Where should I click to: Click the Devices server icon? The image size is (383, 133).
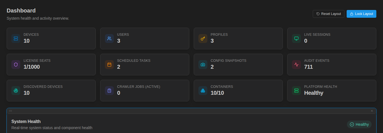click(x=16, y=39)
